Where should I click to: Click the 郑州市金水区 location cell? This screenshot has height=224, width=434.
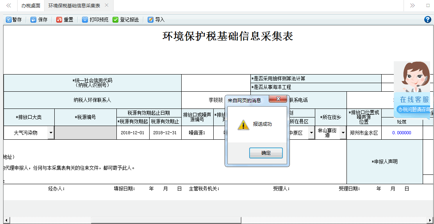(364, 133)
